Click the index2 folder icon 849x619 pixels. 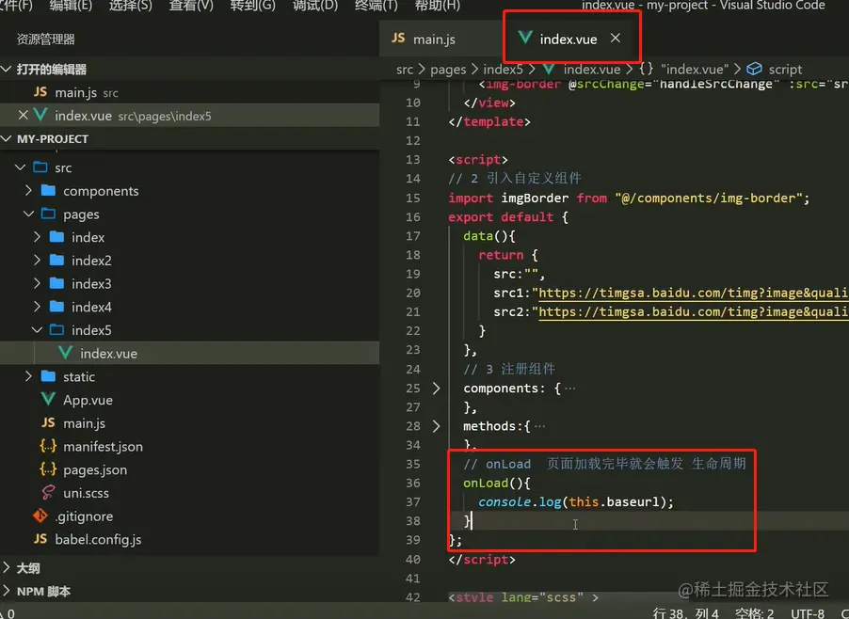pos(56,261)
